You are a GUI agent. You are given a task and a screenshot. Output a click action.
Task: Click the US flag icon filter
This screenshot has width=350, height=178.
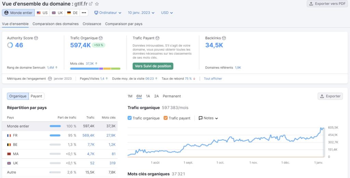(x=39, y=13)
